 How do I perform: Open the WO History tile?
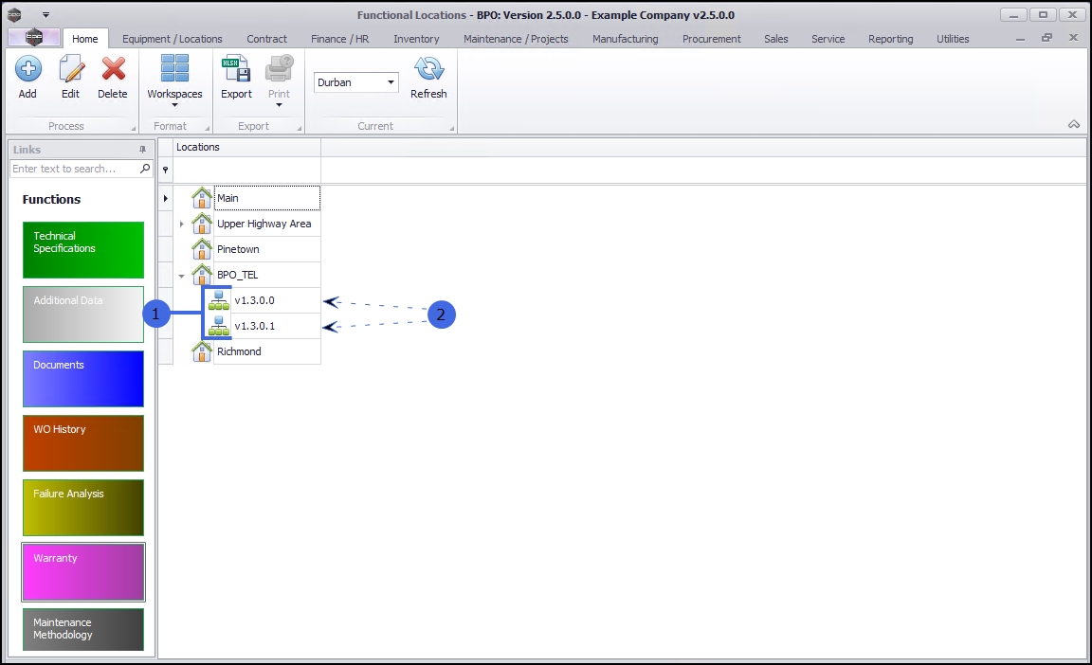point(83,443)
